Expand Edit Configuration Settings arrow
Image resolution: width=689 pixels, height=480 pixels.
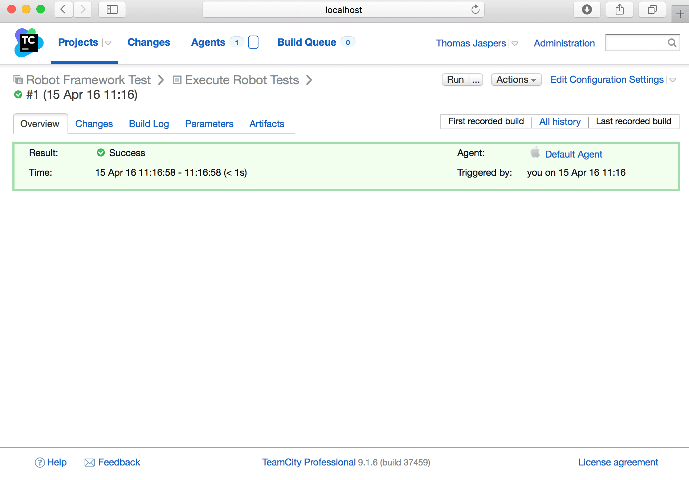[x=673, y=80]
